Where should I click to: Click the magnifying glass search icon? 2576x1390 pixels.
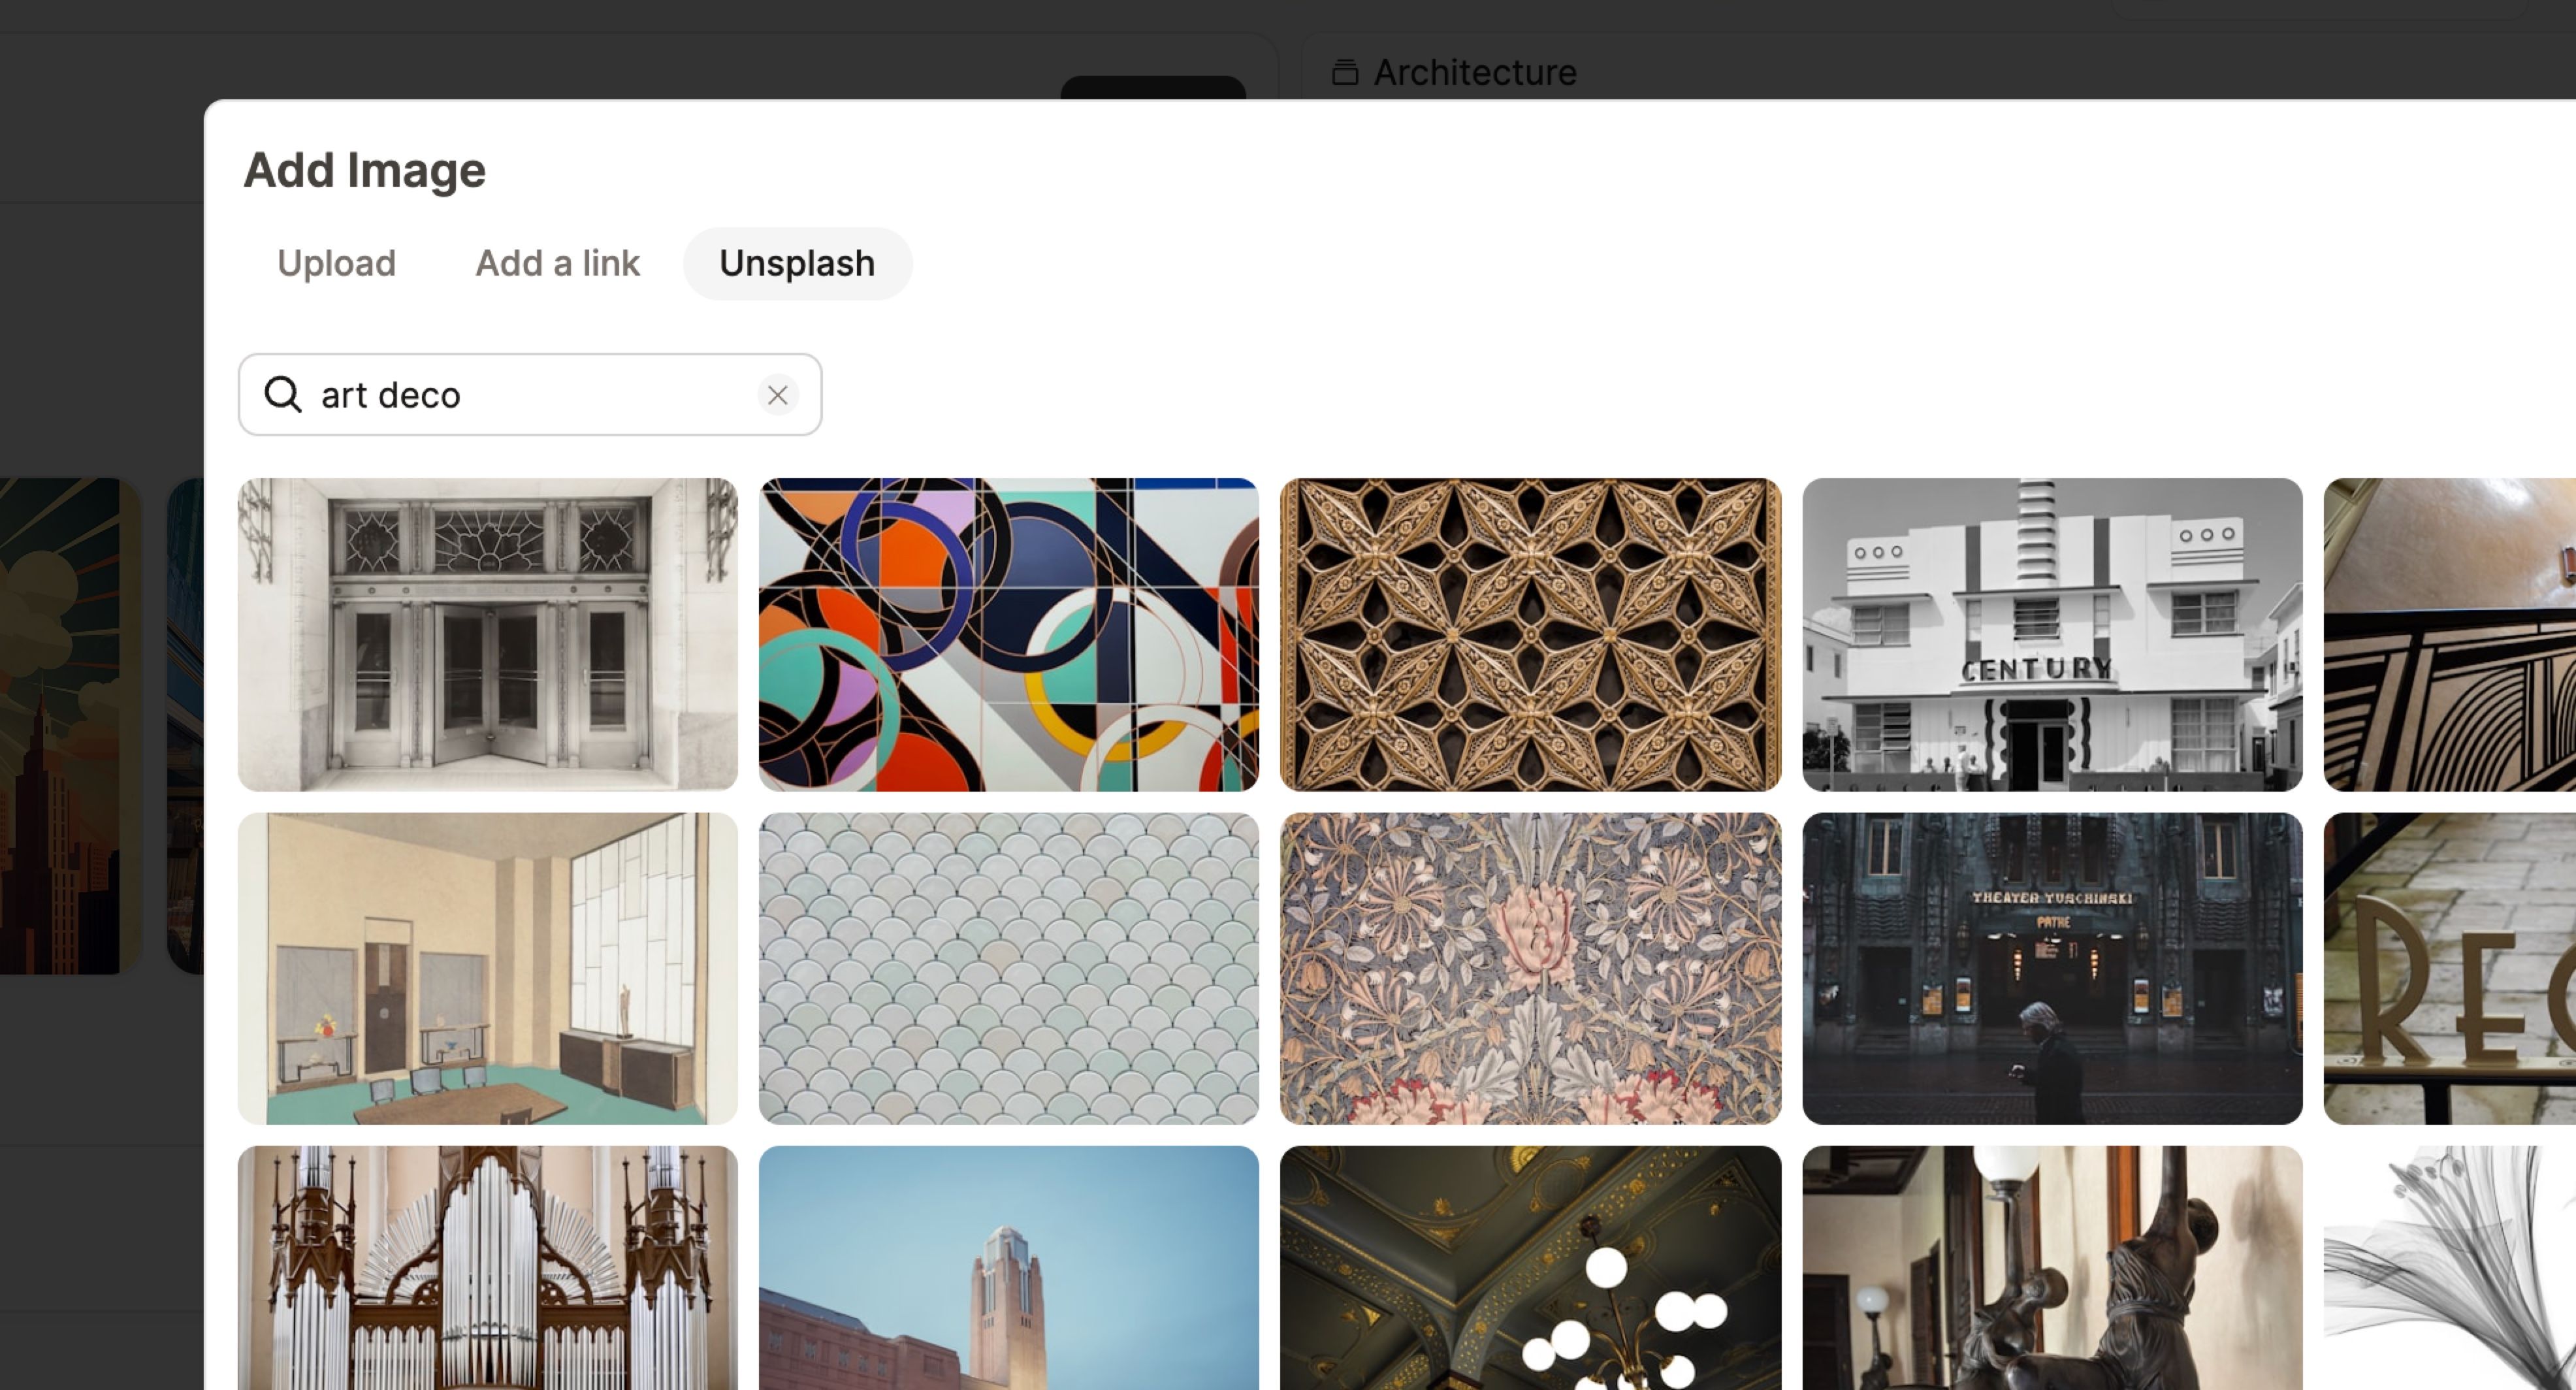click(x=283, y=395)
